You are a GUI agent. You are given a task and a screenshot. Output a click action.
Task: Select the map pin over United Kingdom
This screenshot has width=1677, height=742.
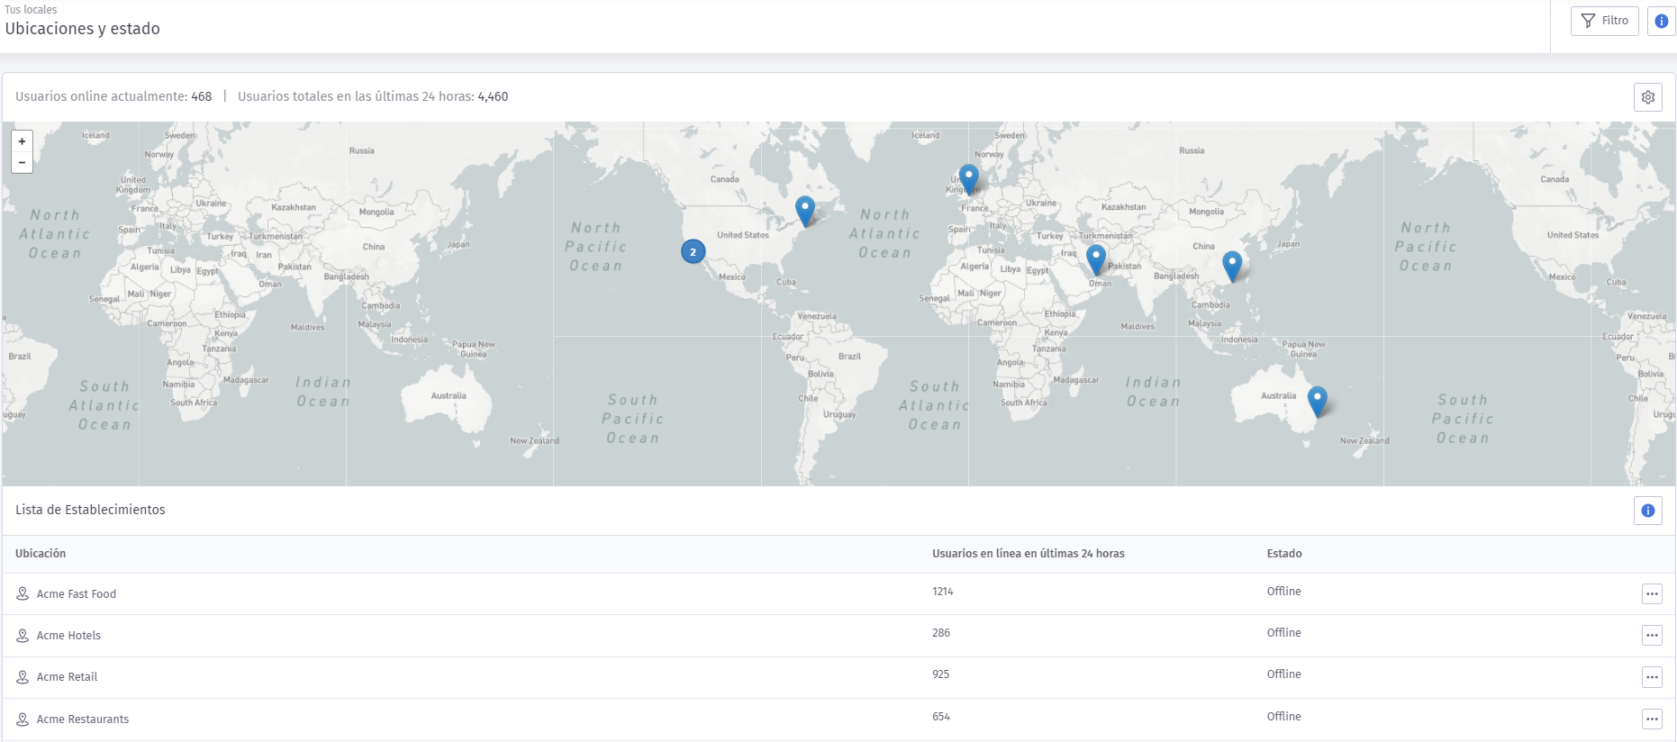click(x=969, y=179)
